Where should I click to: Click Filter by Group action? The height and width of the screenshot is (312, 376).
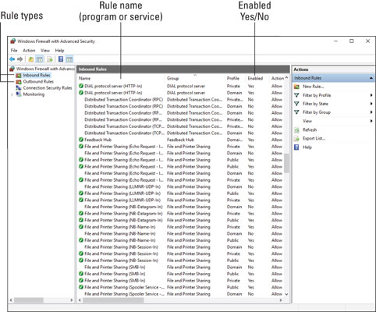[x=317, y=112]
